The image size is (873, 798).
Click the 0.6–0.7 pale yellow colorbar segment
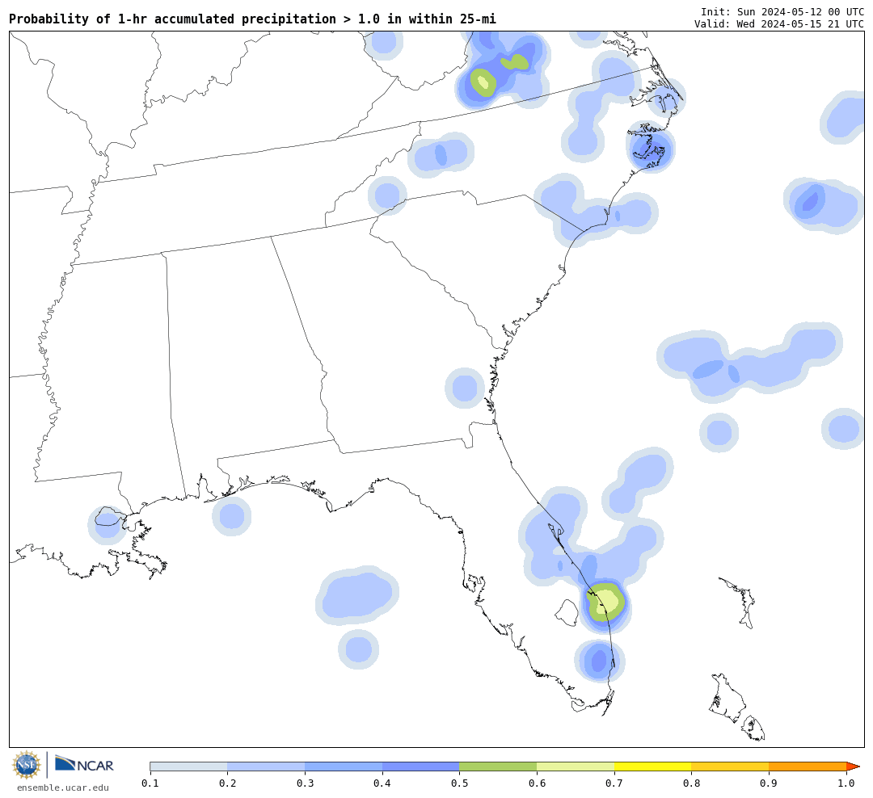[576, 766]
